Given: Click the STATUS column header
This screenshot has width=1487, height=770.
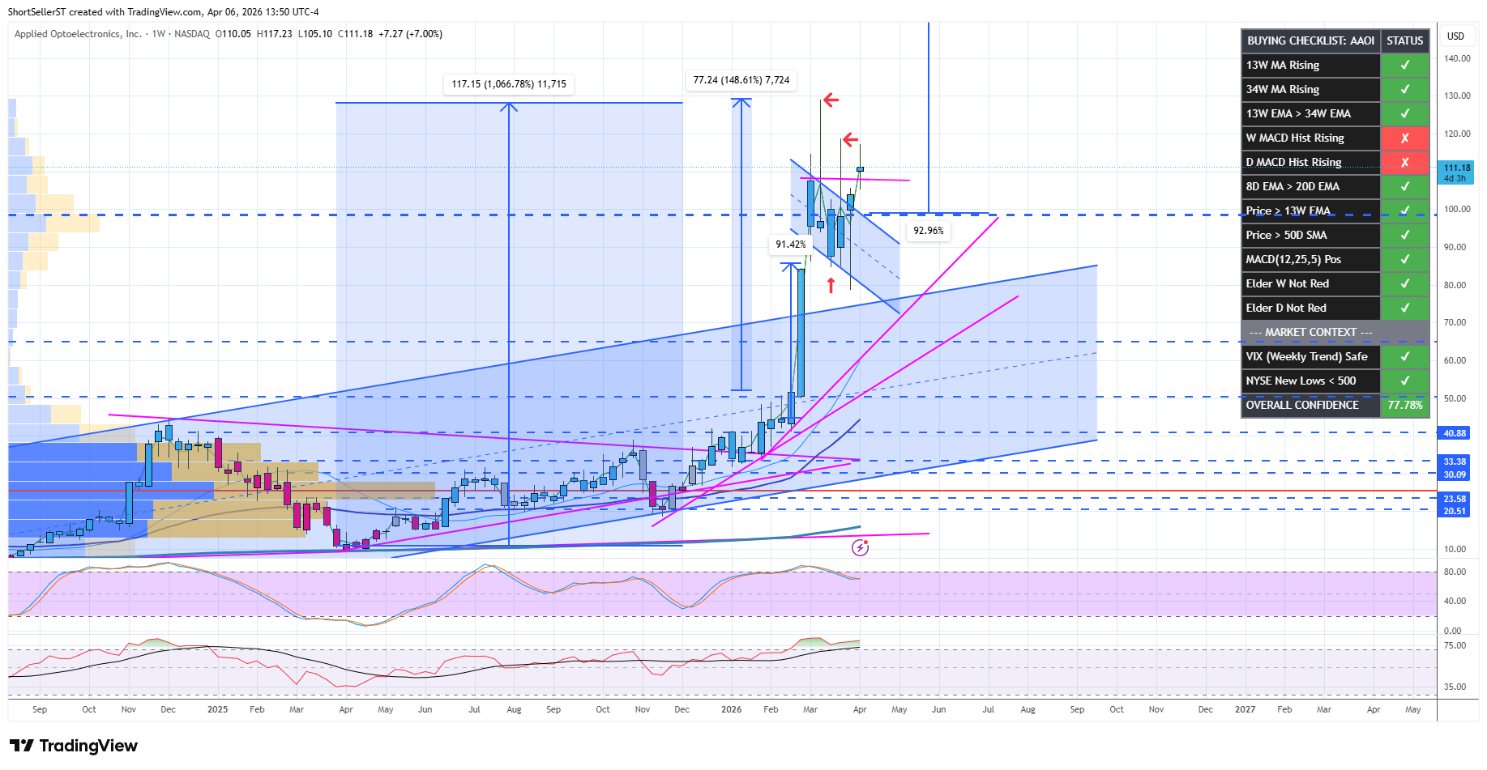Looking at the screenshot, I should (1404, 40).
